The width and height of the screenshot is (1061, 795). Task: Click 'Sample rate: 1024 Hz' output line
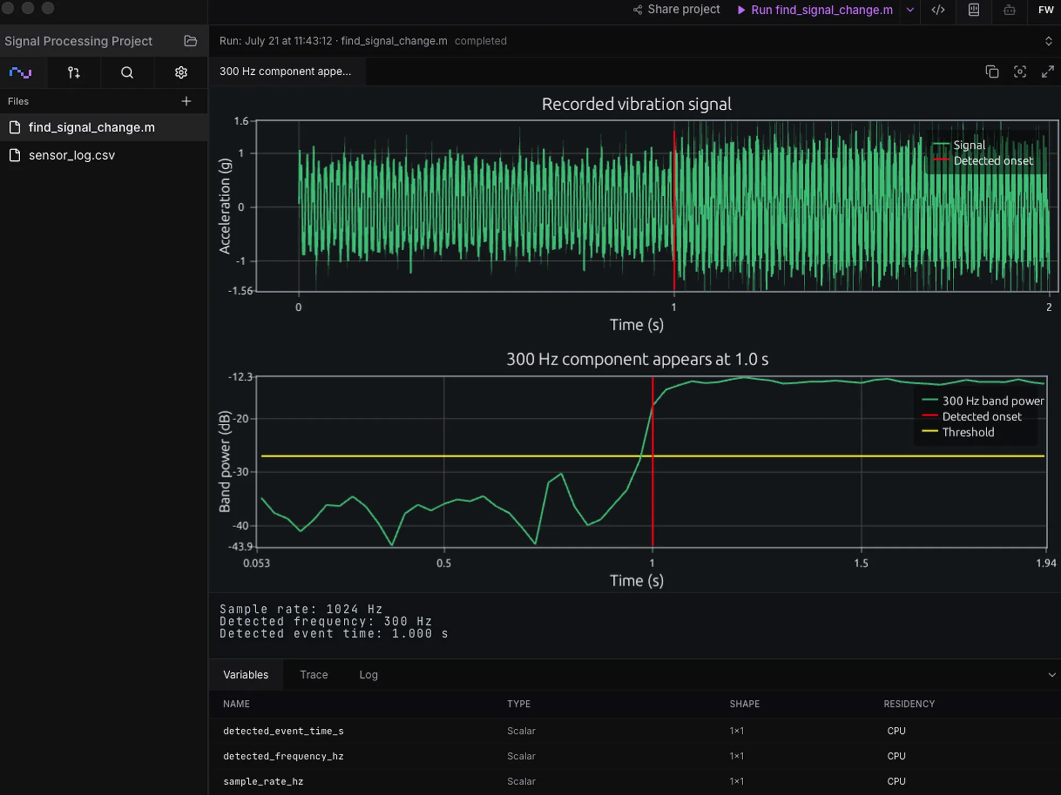[x=301, y=609]
